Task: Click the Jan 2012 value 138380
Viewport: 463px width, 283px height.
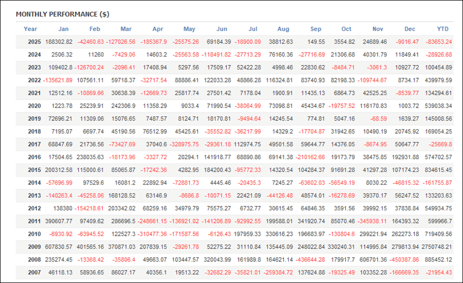Action: point(62,209)
